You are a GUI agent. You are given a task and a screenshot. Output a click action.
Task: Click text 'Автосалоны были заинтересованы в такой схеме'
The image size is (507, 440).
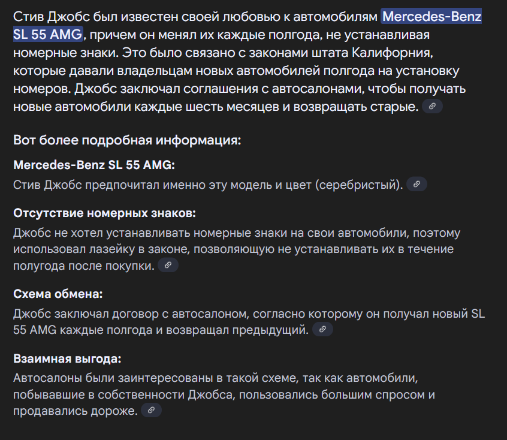pos(156,378)
